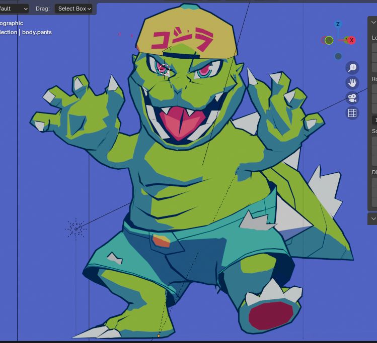Switch orthographic/perspective with grid icon

pos(352,113)
